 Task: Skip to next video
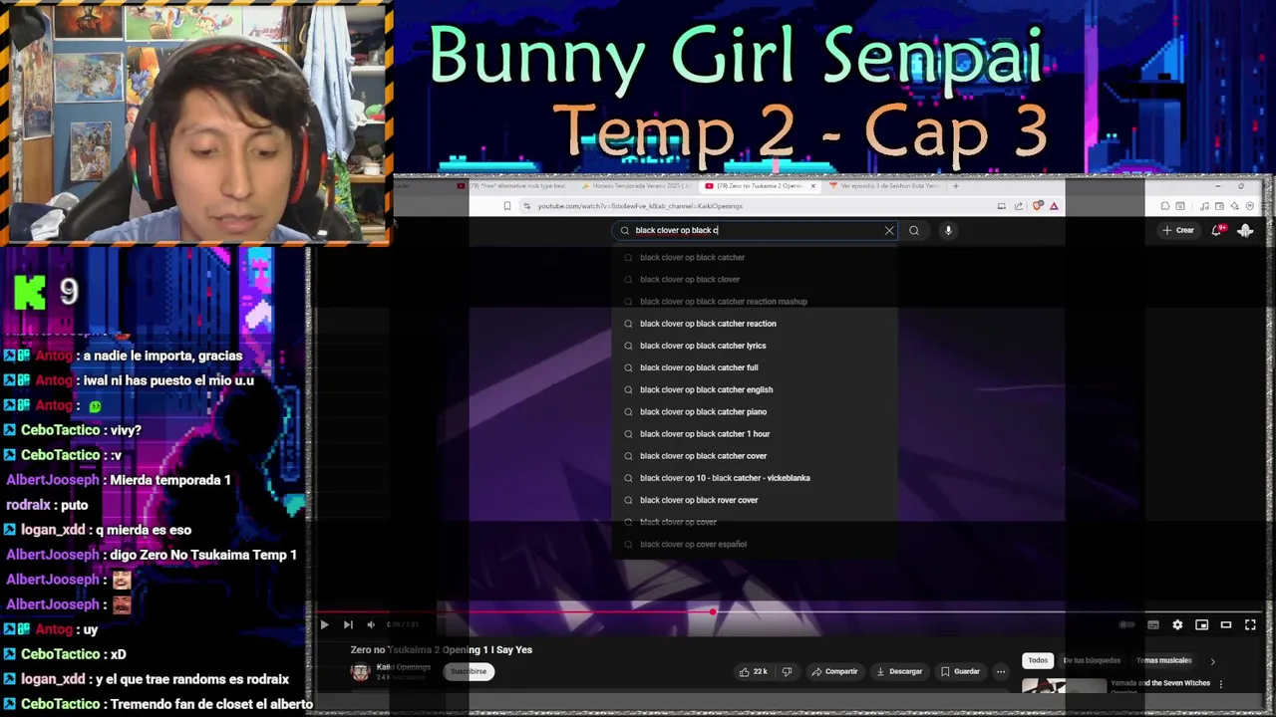(x=348, y=624)
